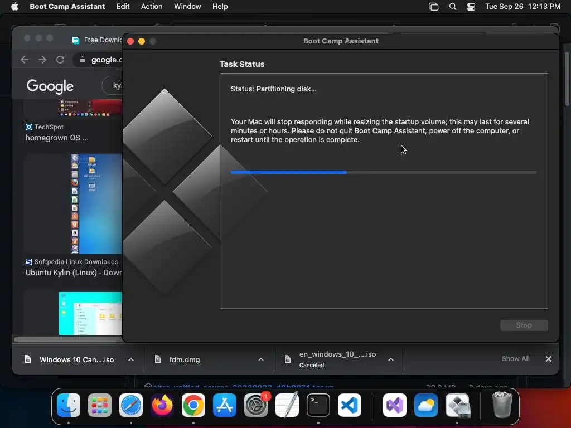Click the Status: Partitioning disk... text
Screen dimensions: 571x428
click(273, 89)
